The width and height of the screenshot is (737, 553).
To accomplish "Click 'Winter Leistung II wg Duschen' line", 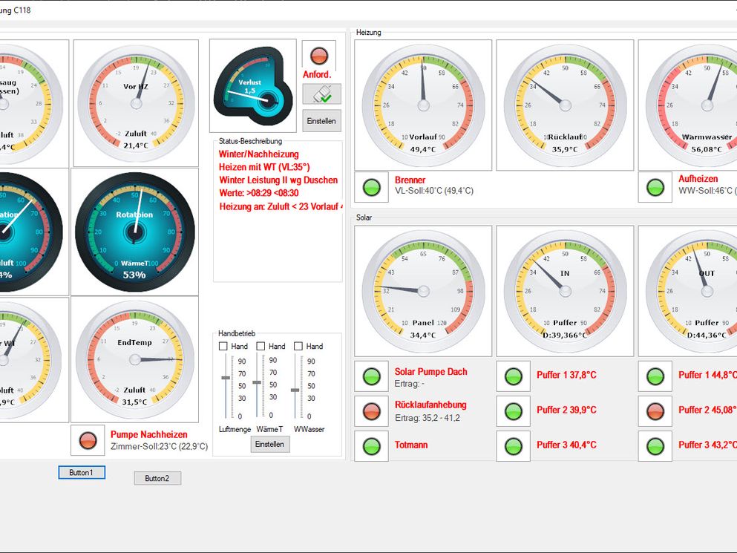I will [x=278, y=180].
